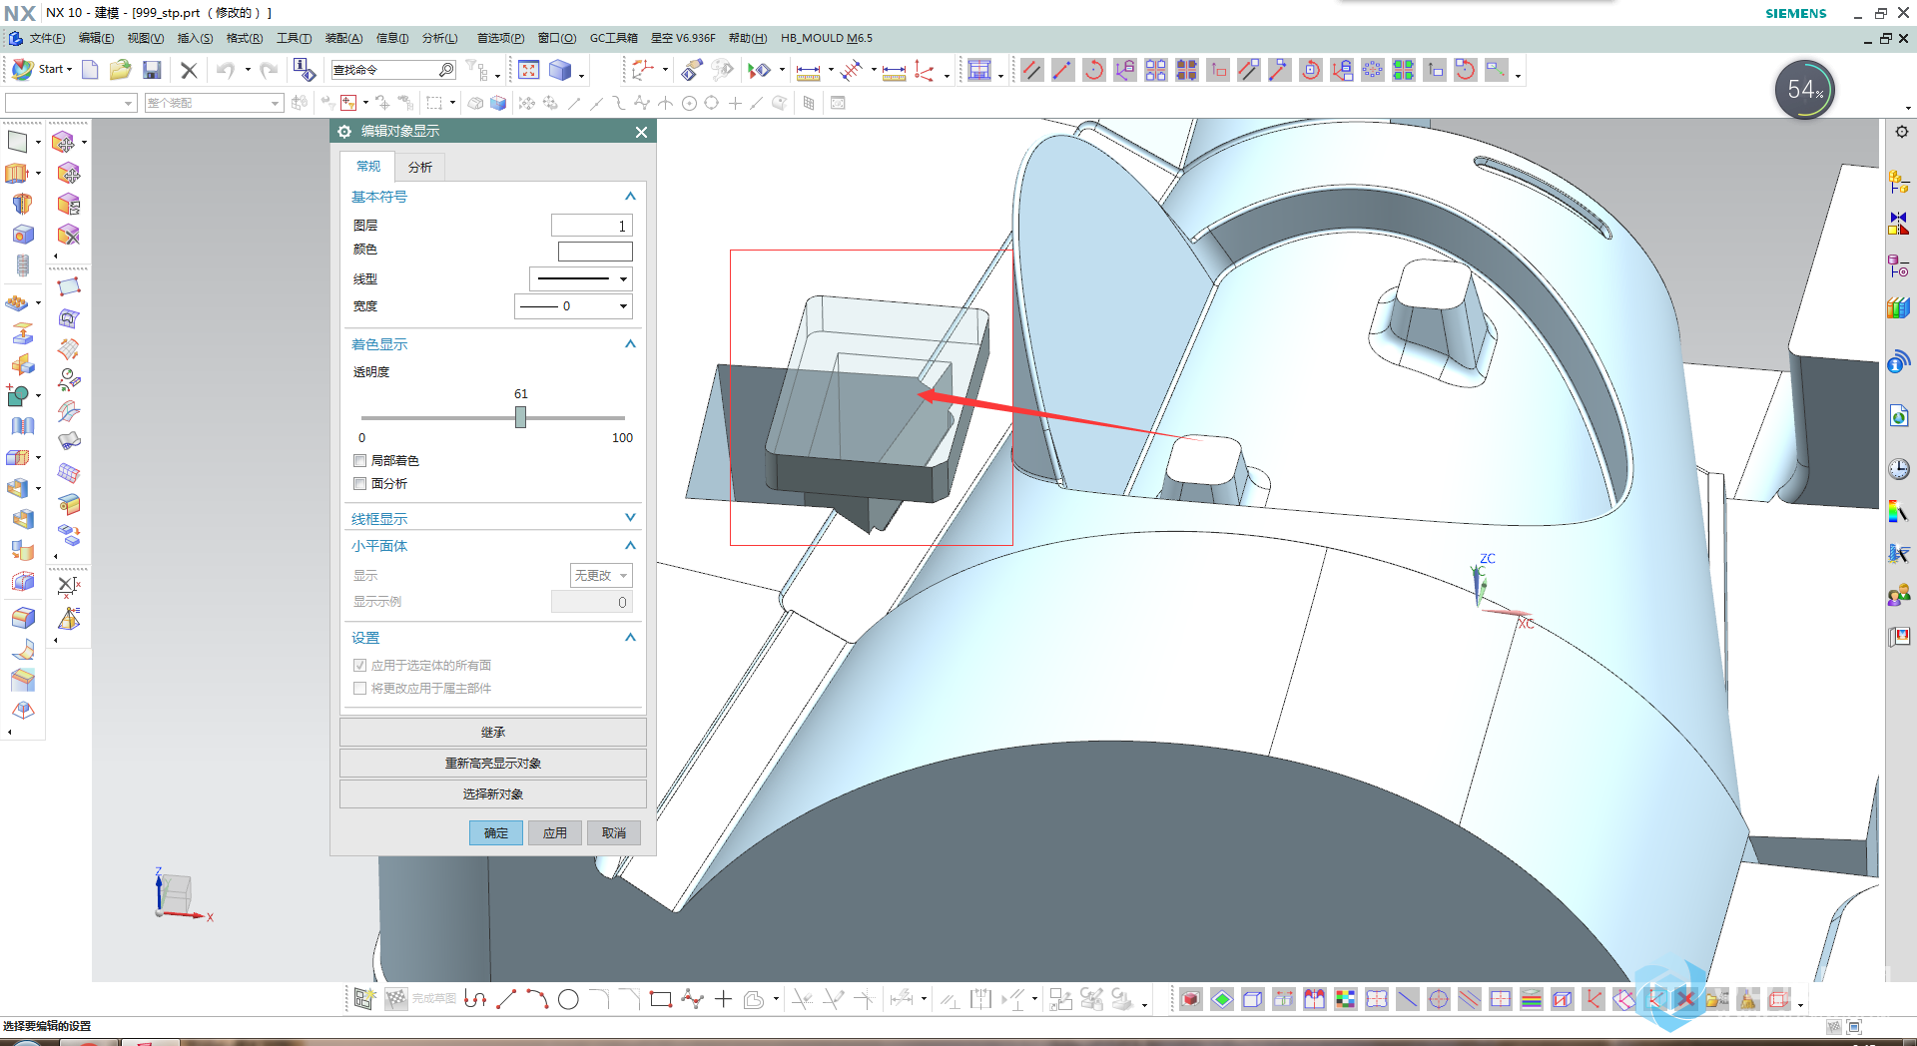Open the Roles panel on right sidebar
The width and height of the screenshot is (1917, 1046).
pos(1899,596)
